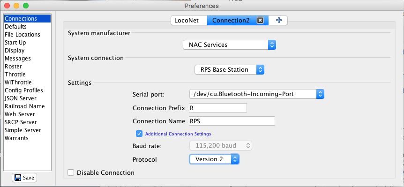The height and width of the screenshot is (187, 404).
Task: Click the Additional Connection Settings label
Action: (x=178, y=134)
